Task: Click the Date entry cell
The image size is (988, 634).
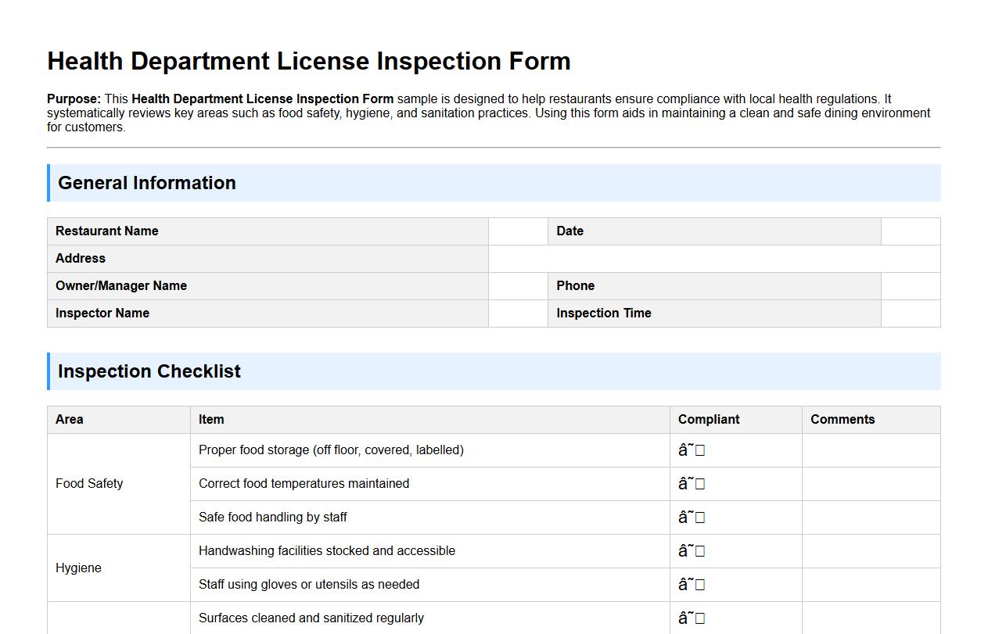Action: pos(910,231)
